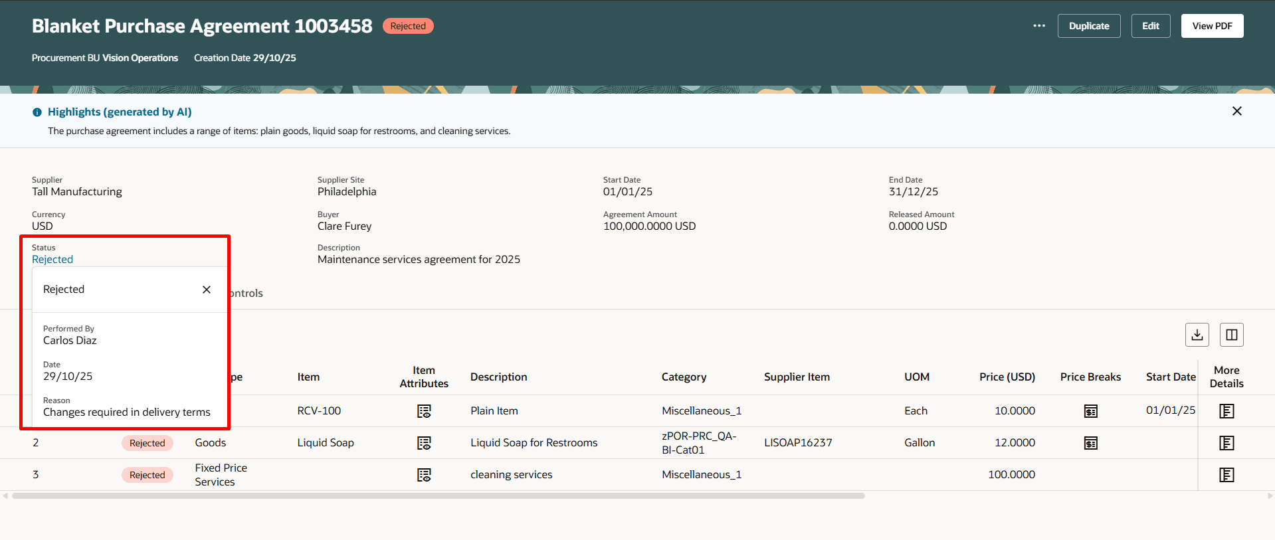Open the three-dot more actions menu
The height and width of the screenshot is (540, 1275).
[x=1039, y=26]
